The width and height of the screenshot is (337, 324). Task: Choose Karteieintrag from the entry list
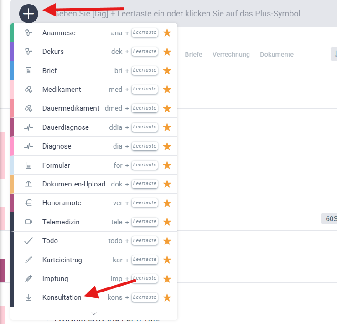[62, 260]
